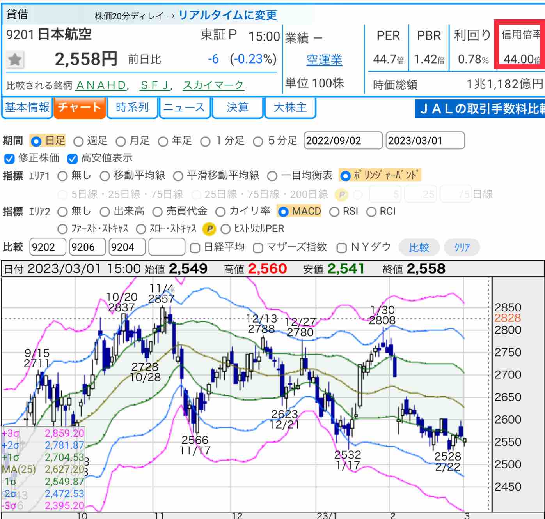Select 年足 period radio button
This screenshot has width=545, height=519.
(x=163, y=141)
